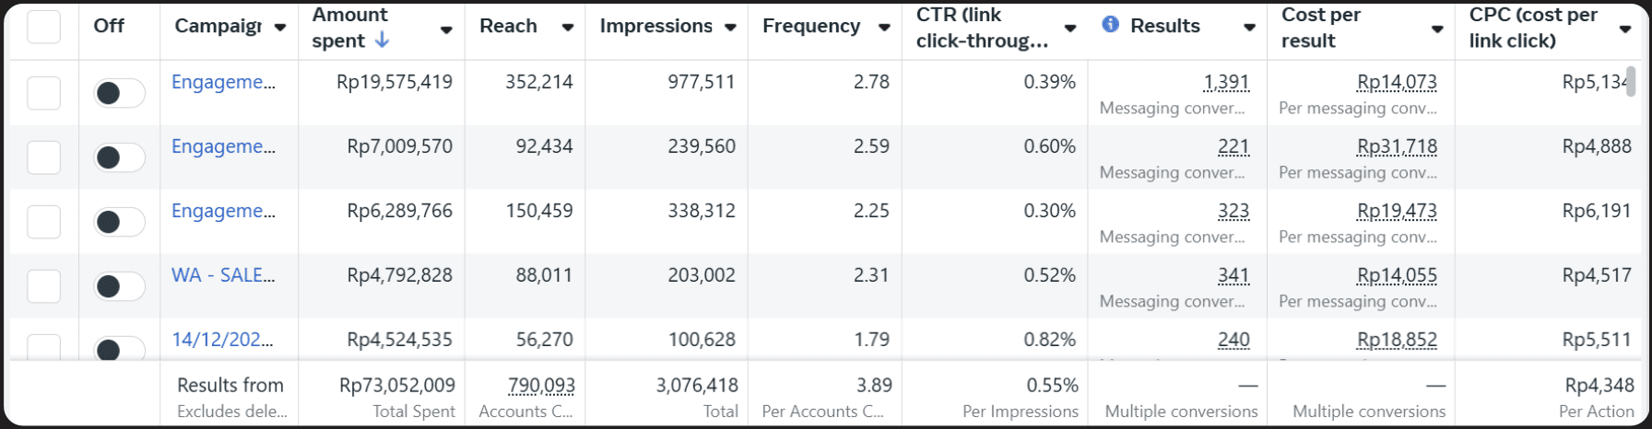Open the CPC column dropdown arrow
Viewport: 1652px width, 429px height.
(1625, 29)
